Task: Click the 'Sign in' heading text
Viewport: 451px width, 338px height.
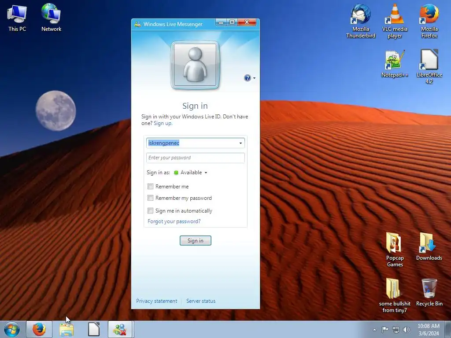Action: tap(195, 106)
